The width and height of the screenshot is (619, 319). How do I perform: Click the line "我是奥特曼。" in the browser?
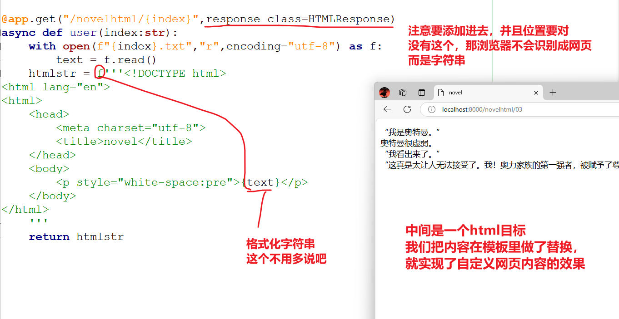(412, 133)
